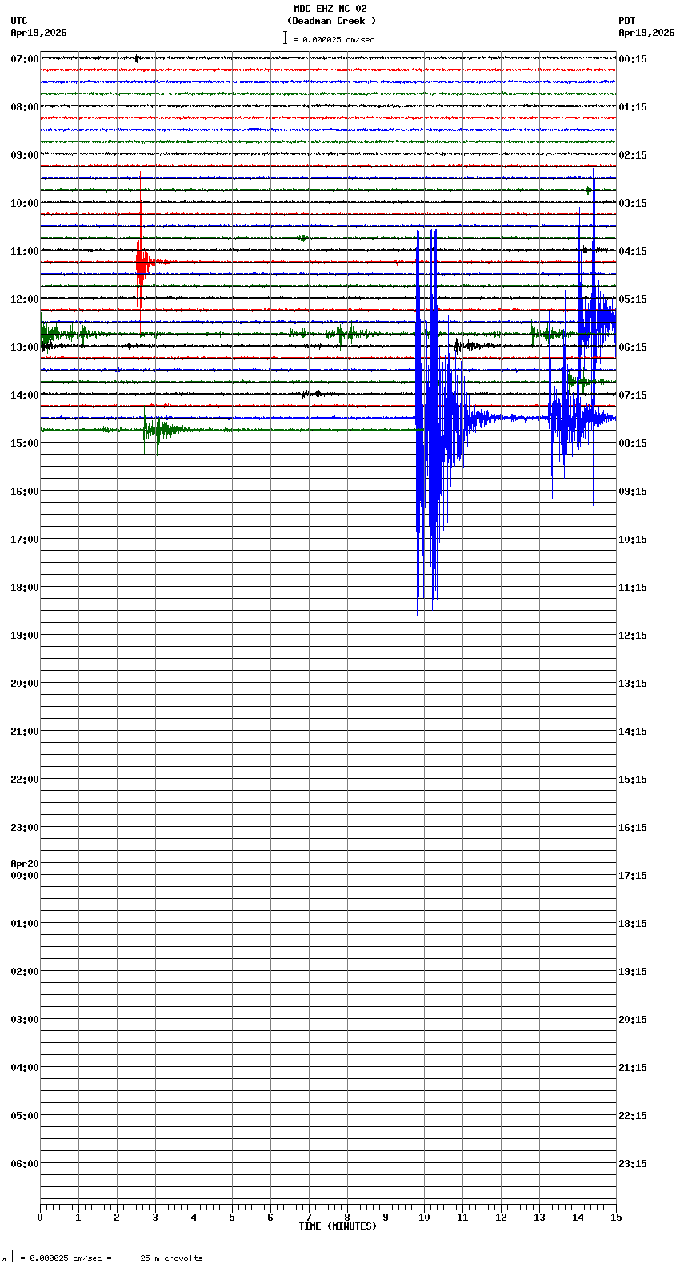The image size is (680, 1268).
Task: Select the "13:00" UTC row label
Action: click(x=25, y=347)
